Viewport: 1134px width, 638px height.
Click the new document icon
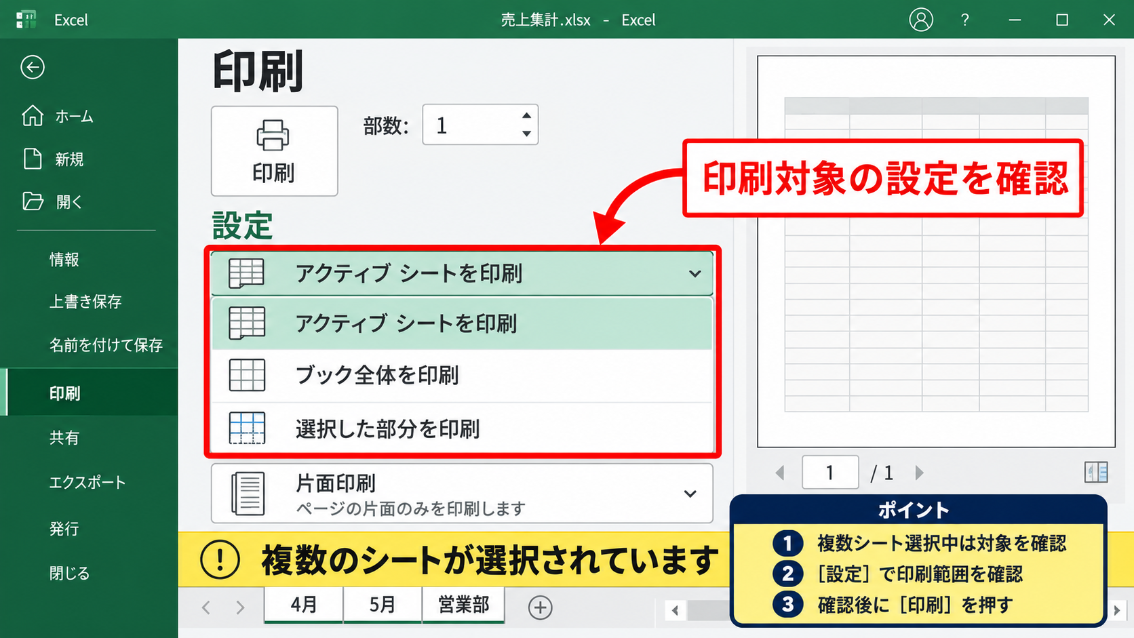coord(33,159)
